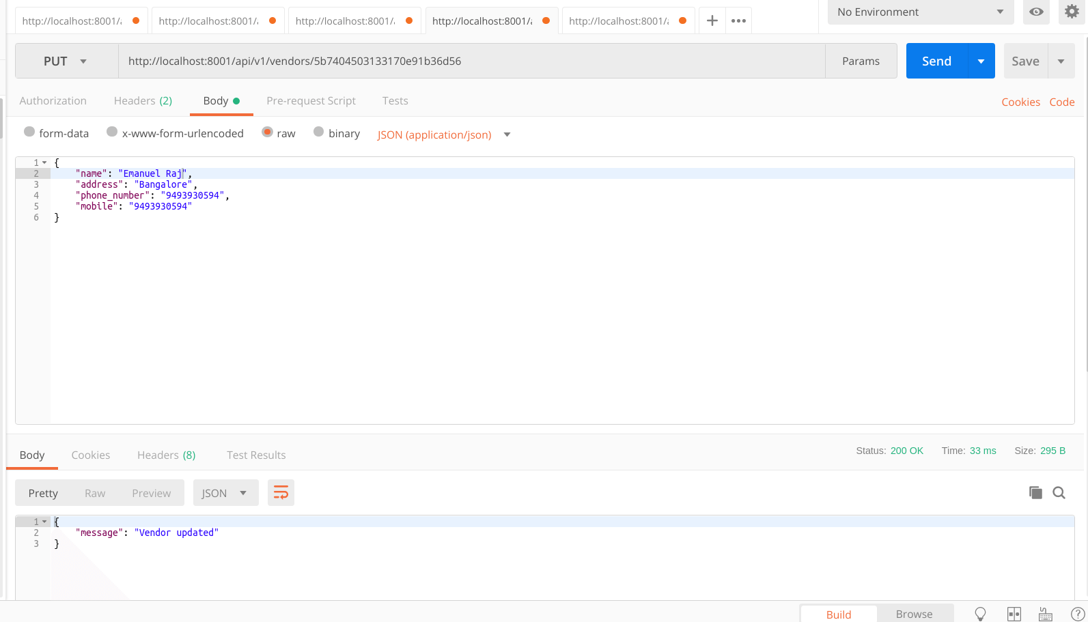Switch to request Headers (2) tab
The image size is (1088, 622).
143,100
